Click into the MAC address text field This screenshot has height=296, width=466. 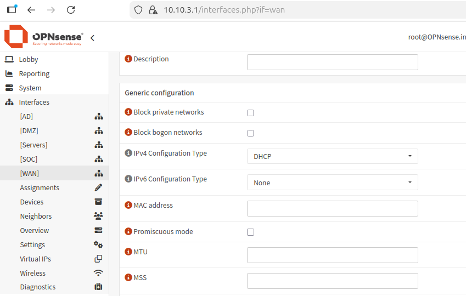point(332,208)
